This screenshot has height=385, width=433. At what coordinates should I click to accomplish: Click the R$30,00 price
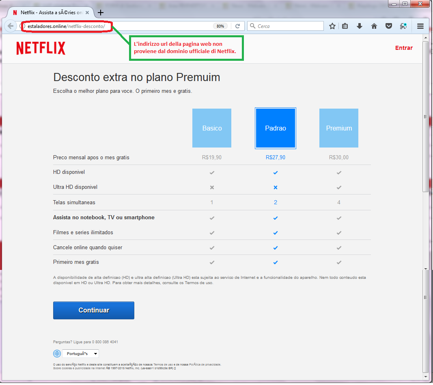coord(339,158)
